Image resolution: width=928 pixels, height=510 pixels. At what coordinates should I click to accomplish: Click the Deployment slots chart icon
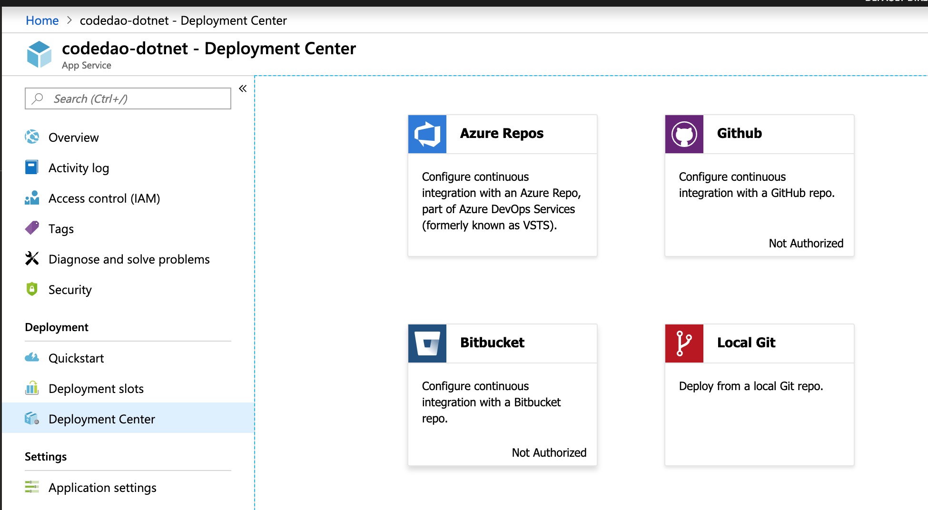click(x=32, y=388)
